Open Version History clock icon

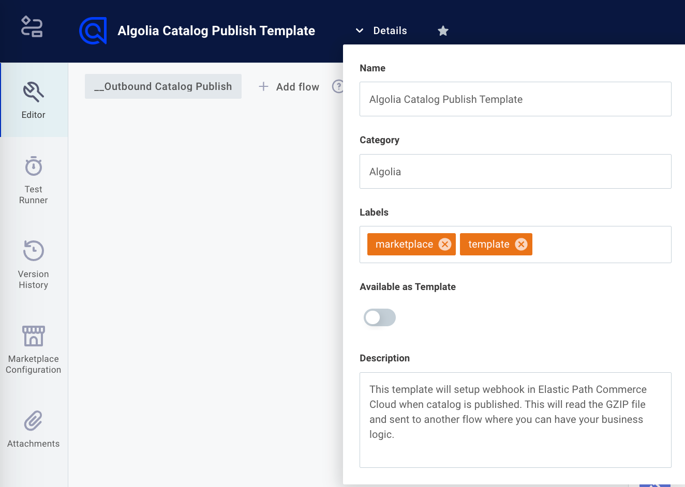tap(34, 251)
